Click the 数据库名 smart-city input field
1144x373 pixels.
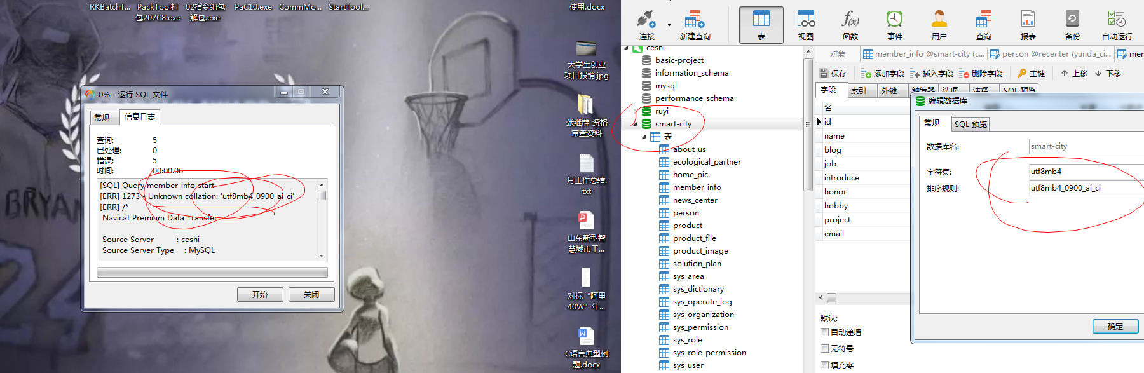click(x=1086, y=146)
